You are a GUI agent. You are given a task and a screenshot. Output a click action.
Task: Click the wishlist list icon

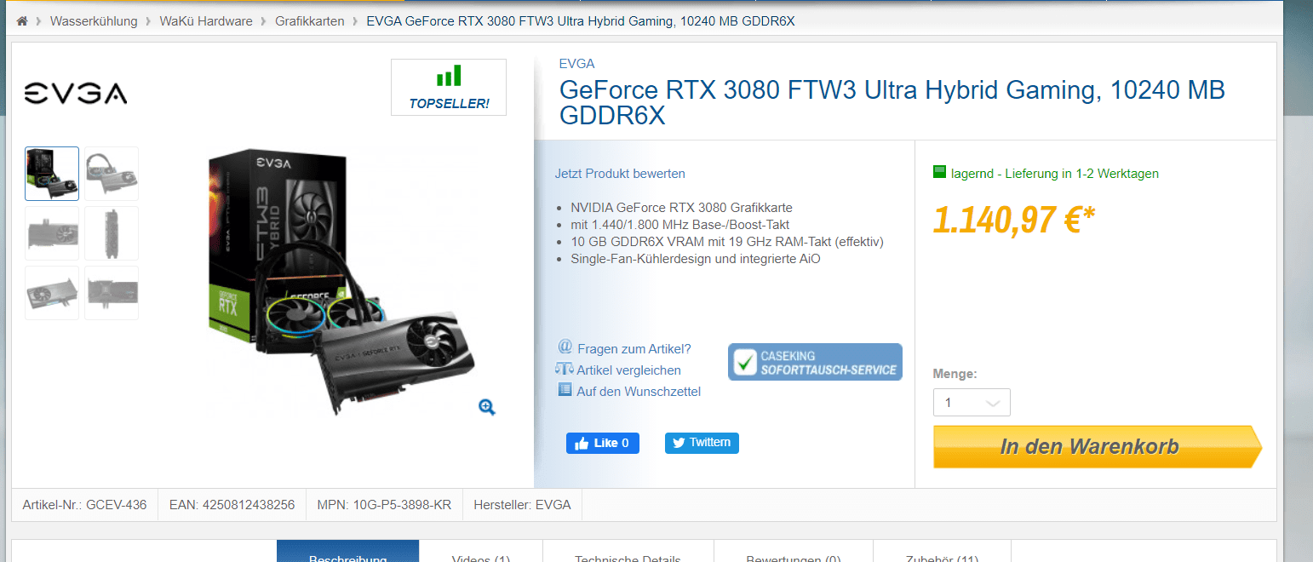tap(565, 389)
